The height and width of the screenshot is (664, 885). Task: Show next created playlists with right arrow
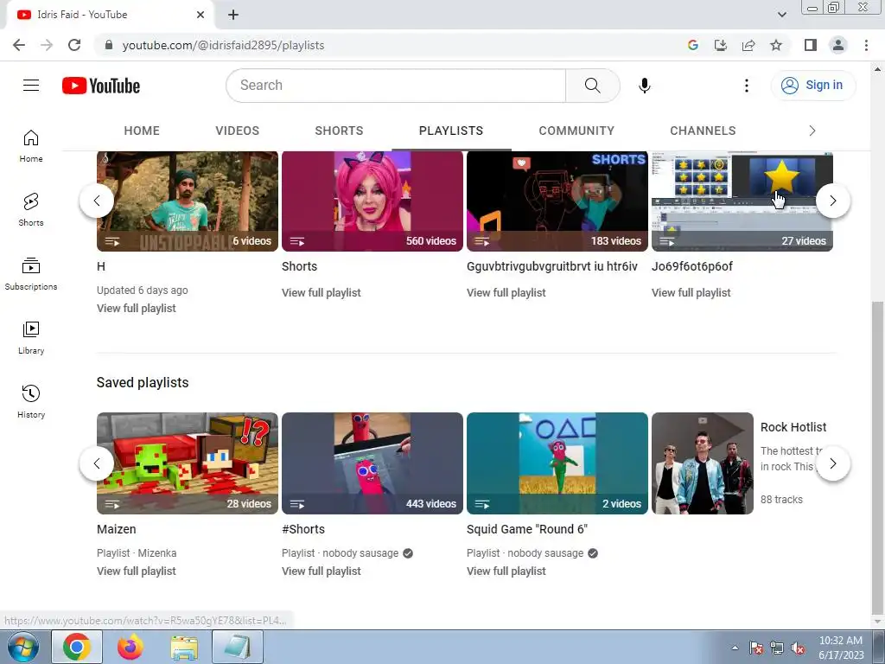[832, 201]
